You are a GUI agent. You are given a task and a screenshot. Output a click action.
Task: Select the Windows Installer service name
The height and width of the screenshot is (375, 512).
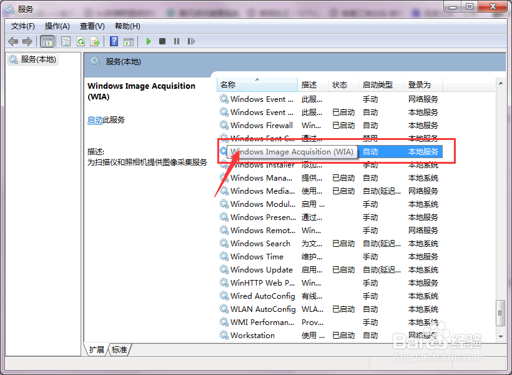(x=262, y=165)
